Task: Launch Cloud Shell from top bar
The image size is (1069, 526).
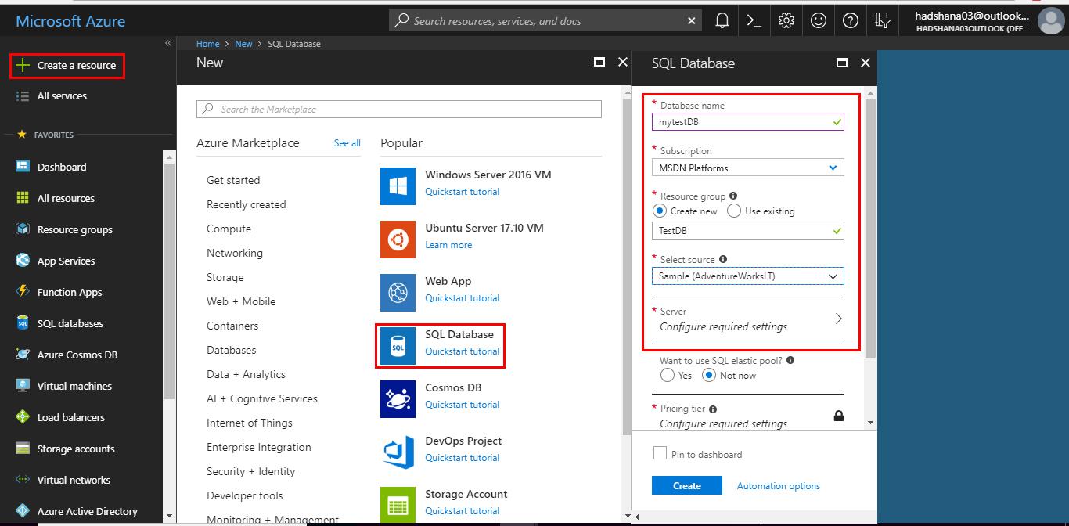Action: tap(754, 21)
